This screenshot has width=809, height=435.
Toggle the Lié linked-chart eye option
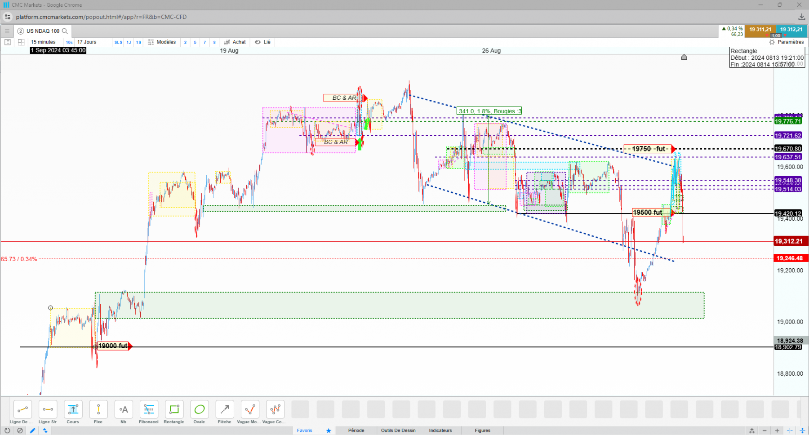point(263,42)
